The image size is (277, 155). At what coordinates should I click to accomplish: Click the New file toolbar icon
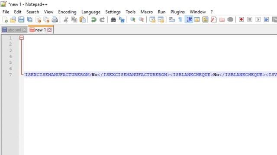point(5,19)
